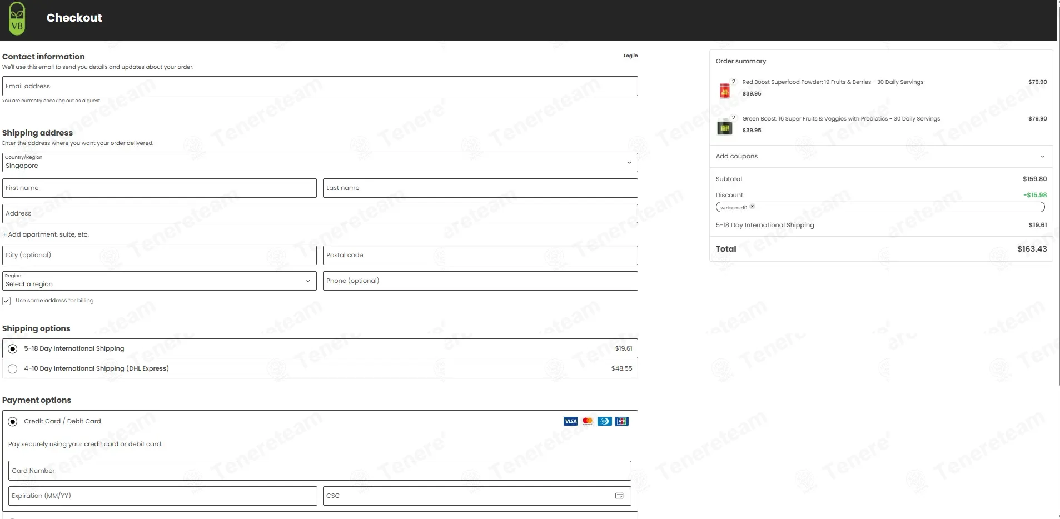Click Add apartment, suite, etc. link
This screenshot has height=519, width=1060.
[x=46, y=234]
